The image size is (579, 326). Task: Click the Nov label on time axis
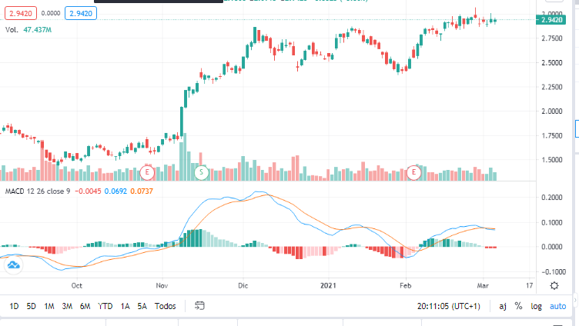(x=162, y=285)
